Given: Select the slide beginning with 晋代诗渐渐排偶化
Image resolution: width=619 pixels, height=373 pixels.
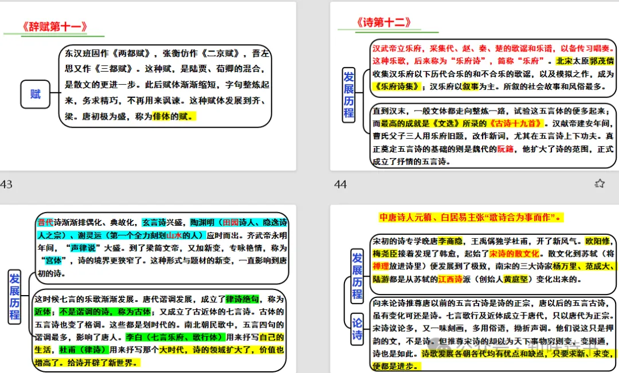Looking at the screenshot, I should [x=148, y=289].
